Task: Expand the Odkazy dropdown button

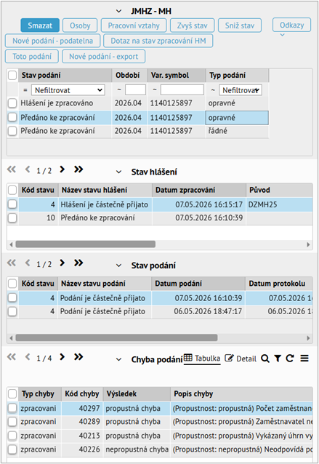Action: (x=291, y=25)
